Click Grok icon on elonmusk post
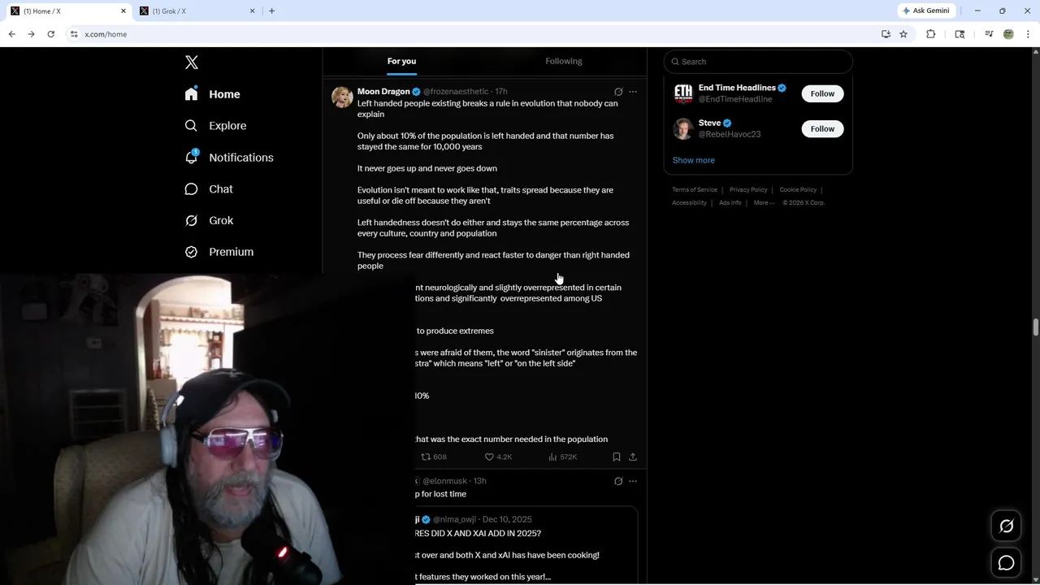The height and width of the screenshot is (585, 1040). 618,481
